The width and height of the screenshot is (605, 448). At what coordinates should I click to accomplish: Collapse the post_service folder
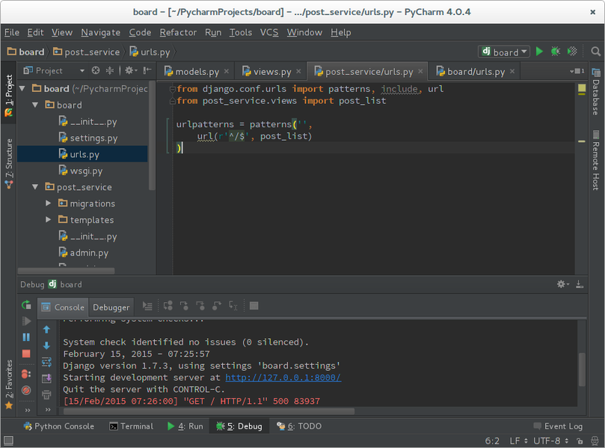[x=35, y=187]
